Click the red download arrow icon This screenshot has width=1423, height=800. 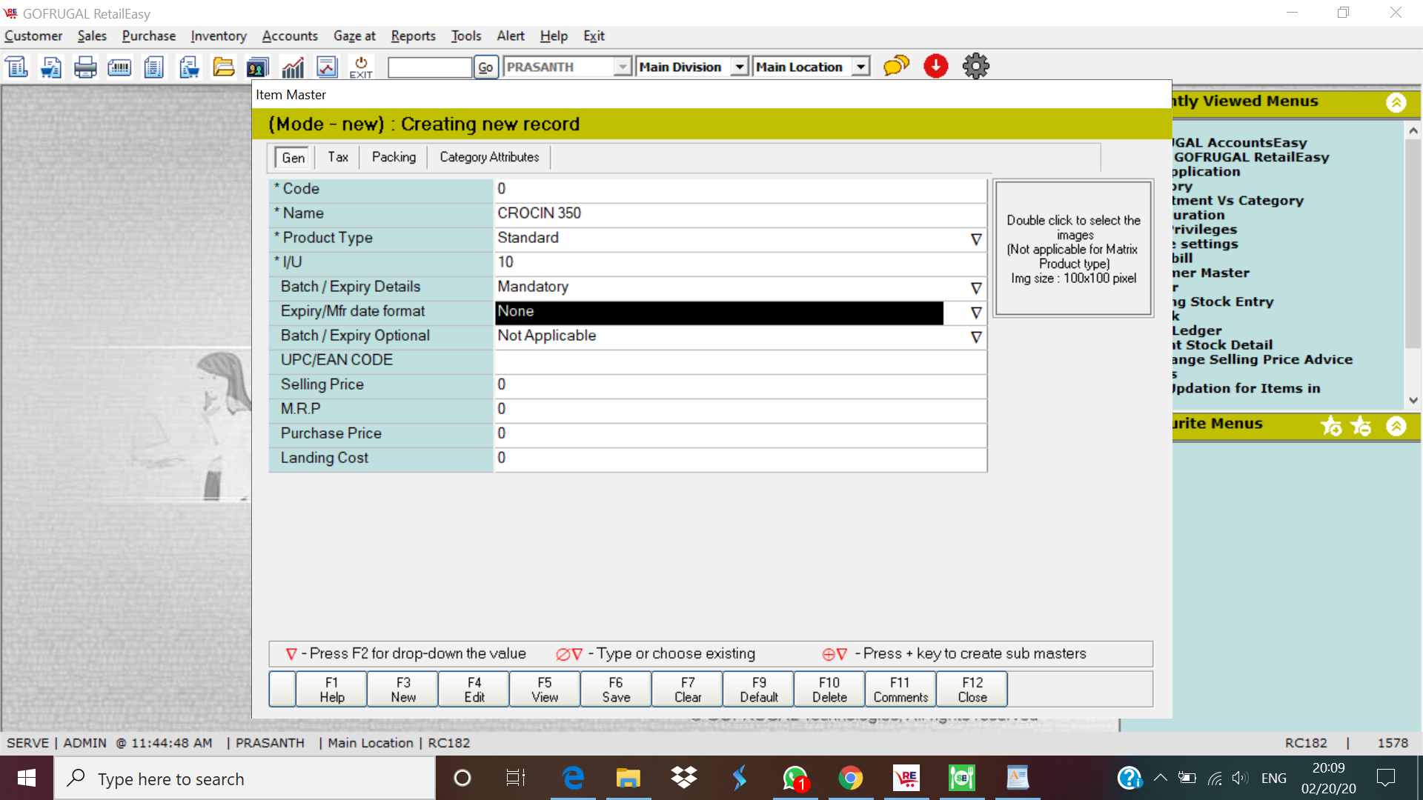(935, 66)
